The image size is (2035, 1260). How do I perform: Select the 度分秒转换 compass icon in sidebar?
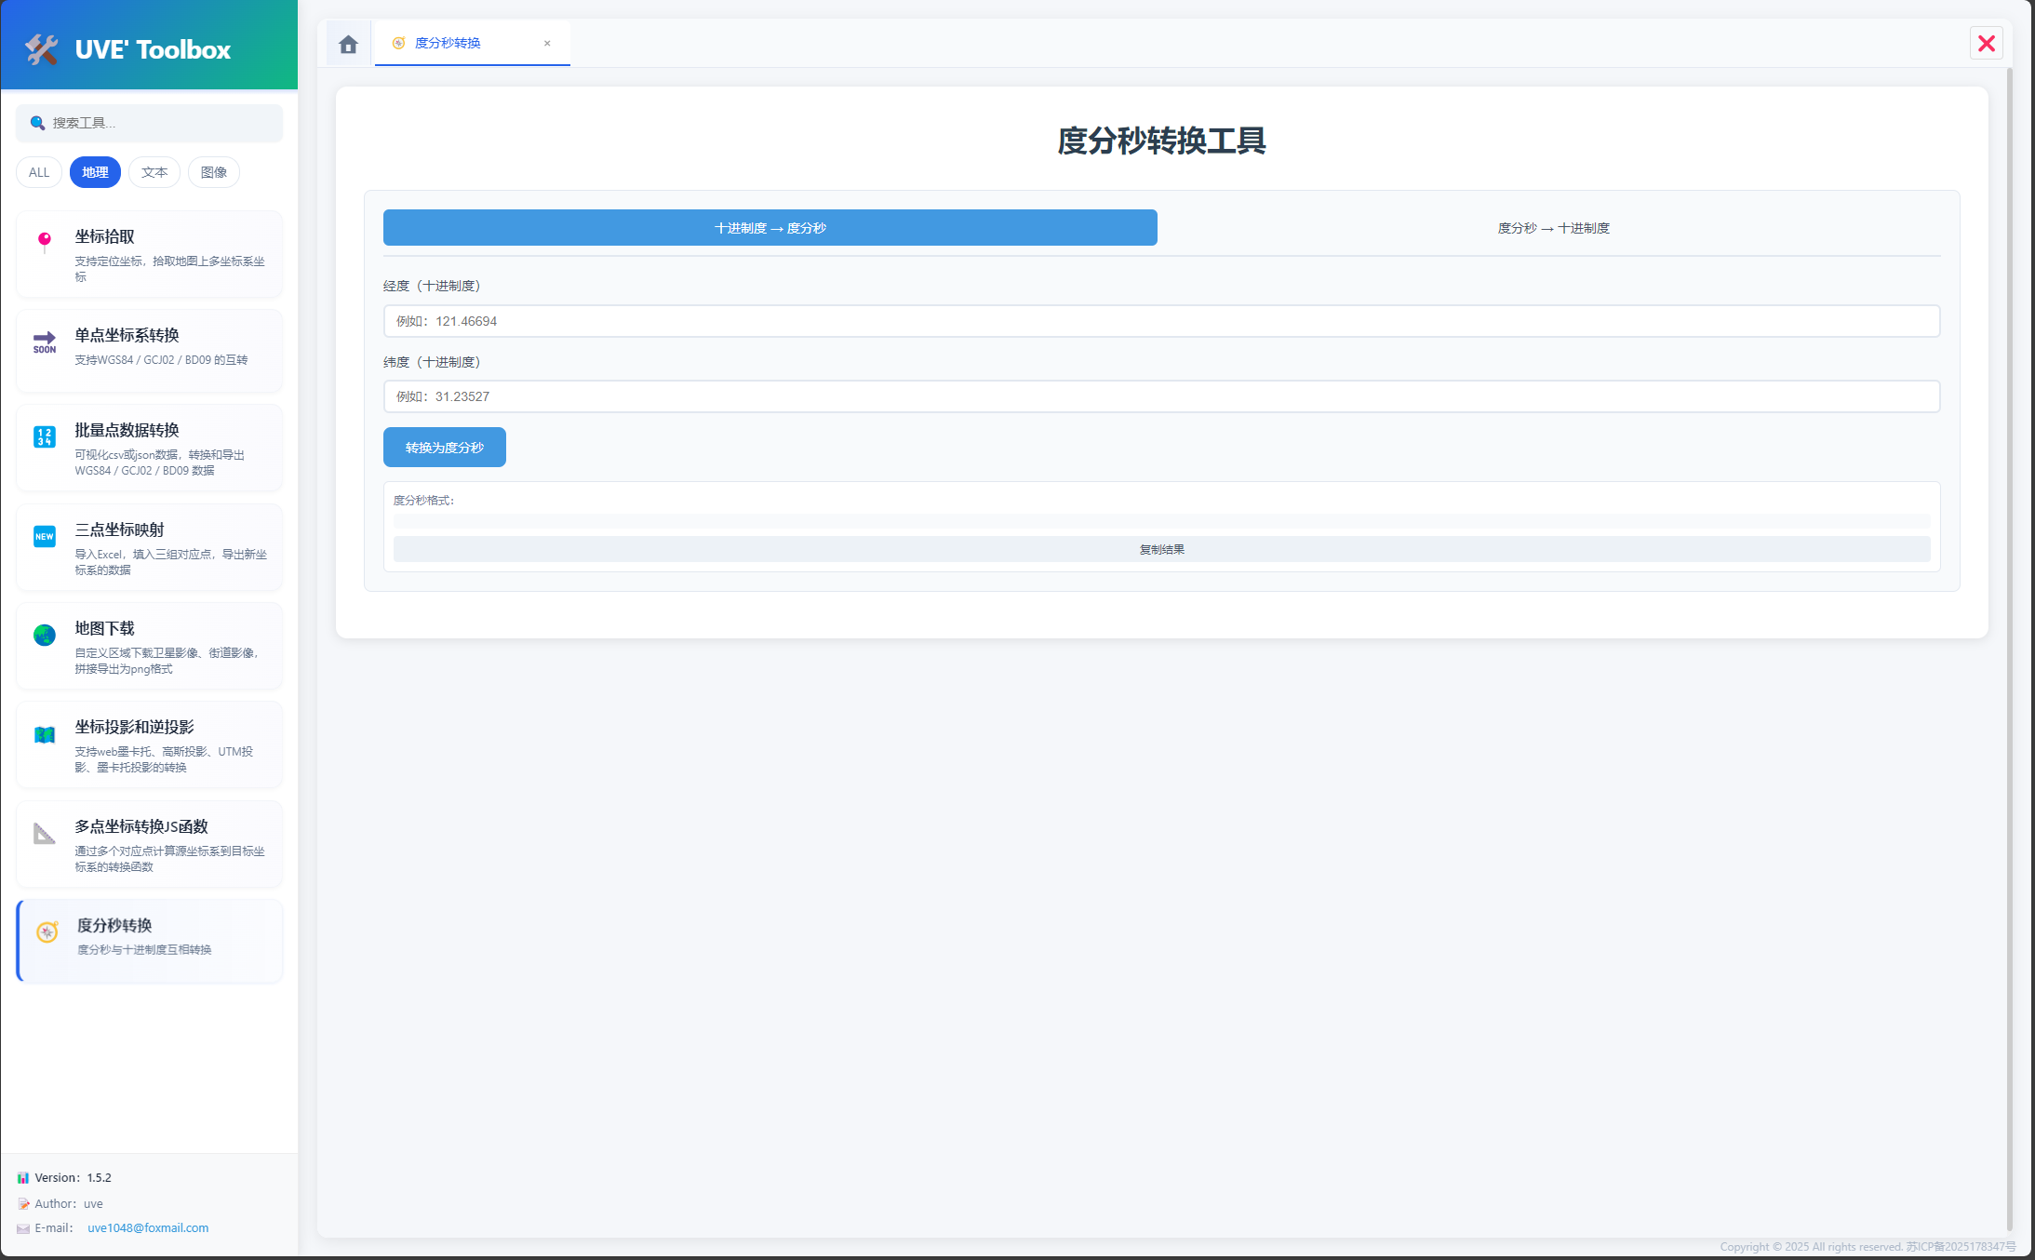pyautogui.click(x=47, y=932)
